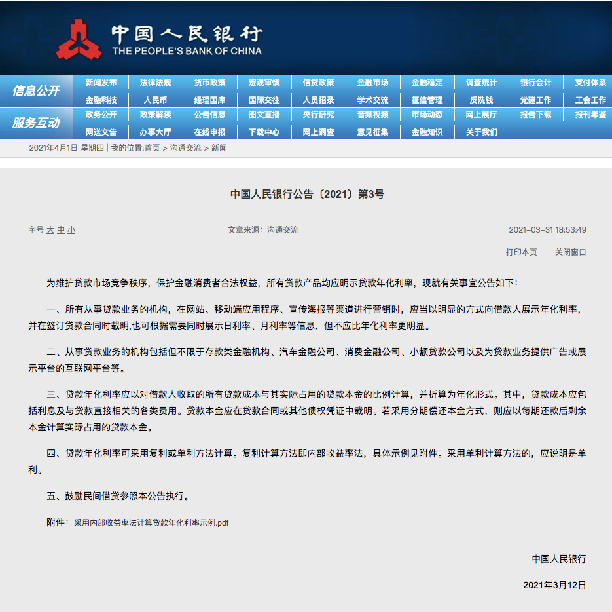The image size is (612, 612).
Task: Open the 新闻发布 menu item
Action: [x=100, y=83]
